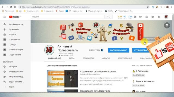Bookmark this page with star icon
The image size is (174, 97).
(x=148, y=7)
